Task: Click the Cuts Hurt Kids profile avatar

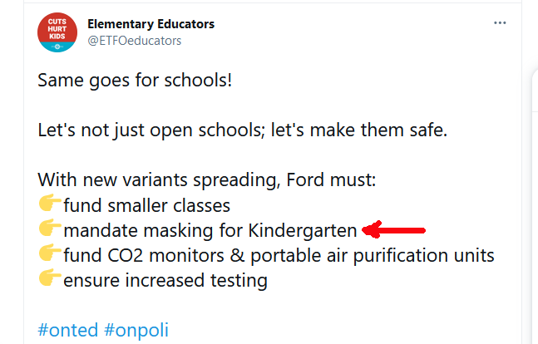Action: click(57, 32)
